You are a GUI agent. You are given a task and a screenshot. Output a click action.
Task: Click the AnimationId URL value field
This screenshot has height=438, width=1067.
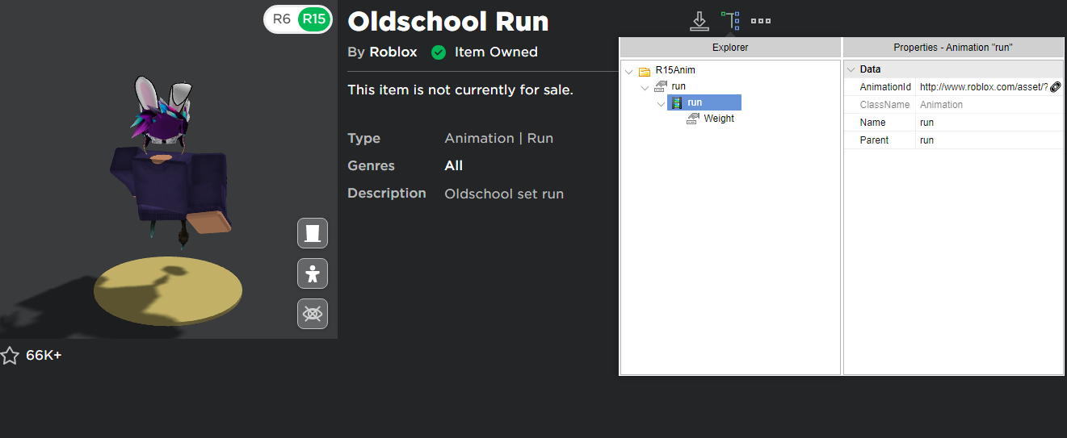pos(983,87)
